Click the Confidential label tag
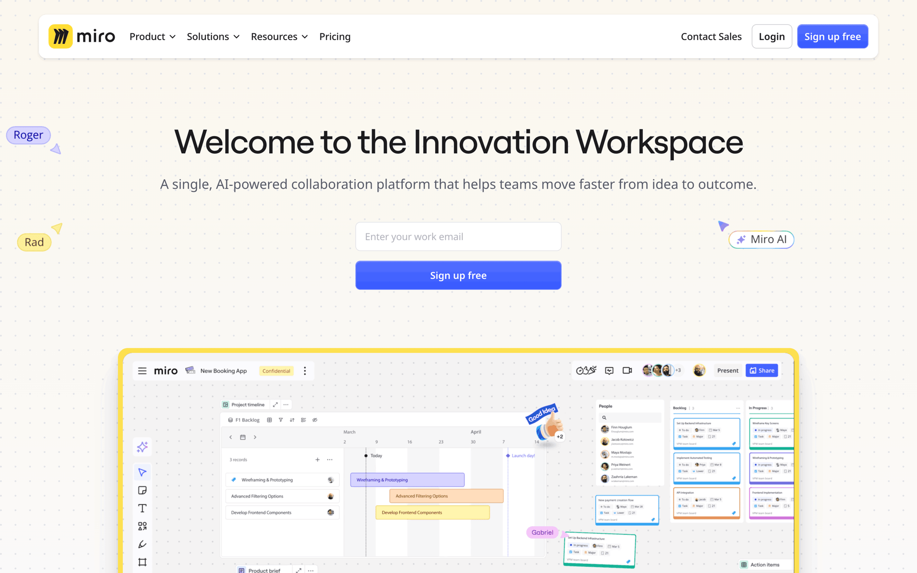The width and height of the screenshot is (917, 573). (276, 371)
